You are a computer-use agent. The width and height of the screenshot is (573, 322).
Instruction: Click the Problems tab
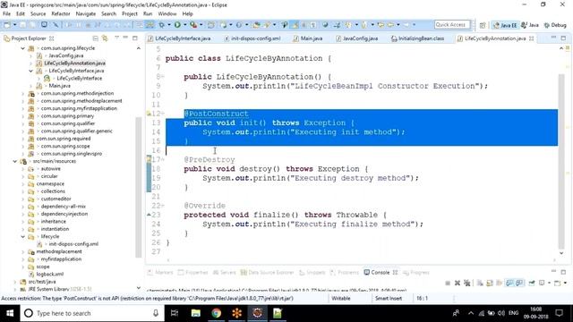click(x=345, y=272)
